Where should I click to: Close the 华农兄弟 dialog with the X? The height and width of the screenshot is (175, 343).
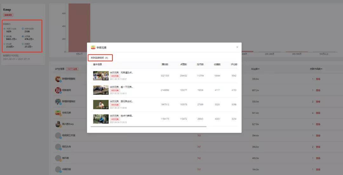tap(237, 47)
